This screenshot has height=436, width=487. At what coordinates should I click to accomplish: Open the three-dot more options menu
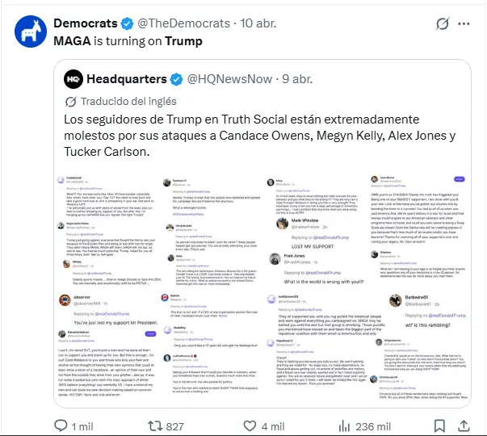click(464, 23)
